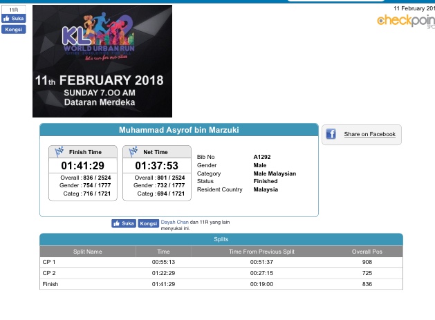Click the CP 2 overall position 725
Image resolution: width=435 pixels, height=320 pixels.
click(x=367, y=273)
